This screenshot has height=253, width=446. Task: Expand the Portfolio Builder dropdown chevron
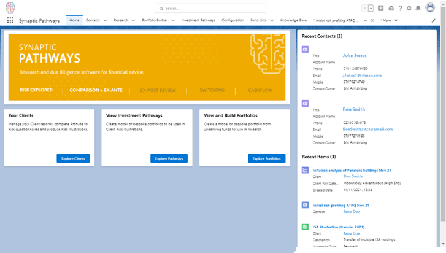(x=173, y=20)
